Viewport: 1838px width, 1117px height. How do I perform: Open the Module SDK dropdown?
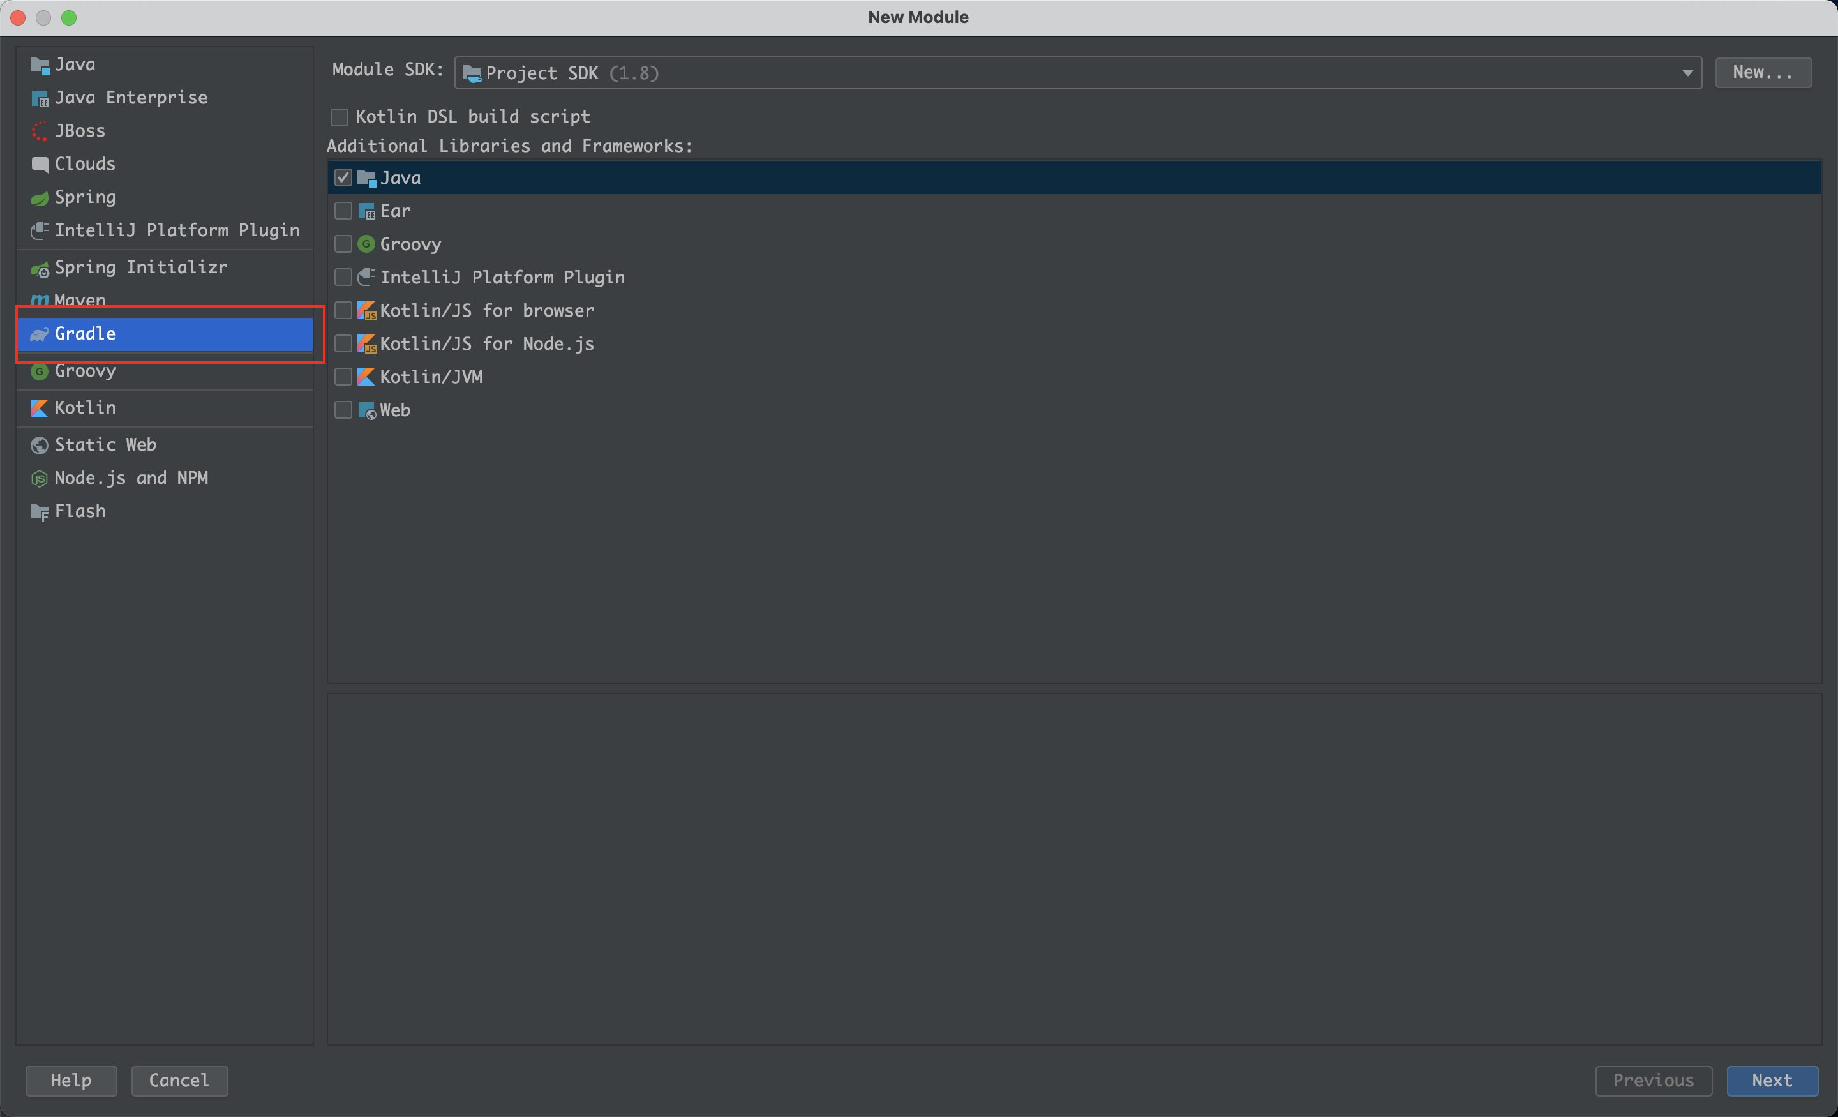(1687, 72)
